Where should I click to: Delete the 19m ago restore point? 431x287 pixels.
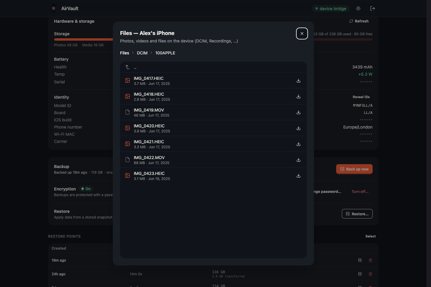(370, 260)
